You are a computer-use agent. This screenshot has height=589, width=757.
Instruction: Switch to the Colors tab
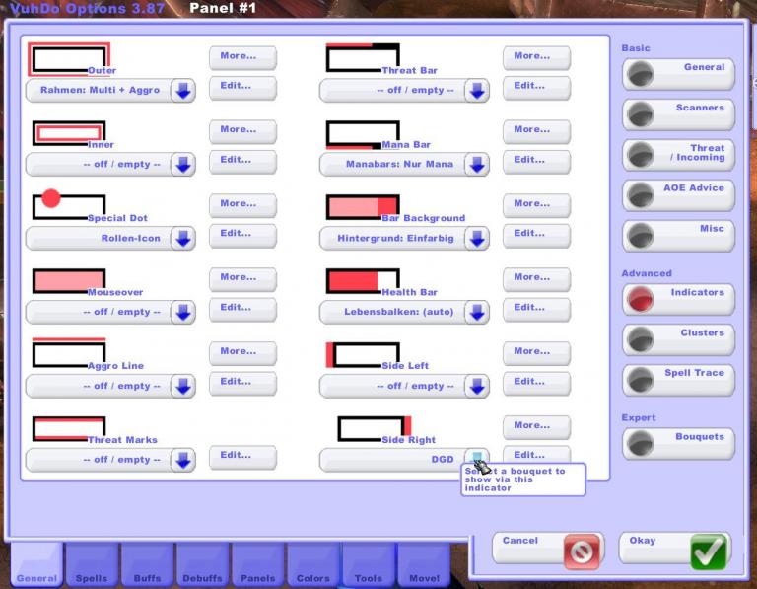[x=312, y=565]
